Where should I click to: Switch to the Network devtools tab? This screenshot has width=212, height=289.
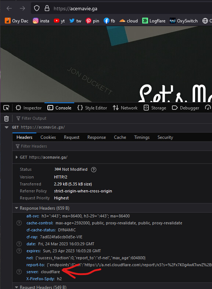[125, 108]
